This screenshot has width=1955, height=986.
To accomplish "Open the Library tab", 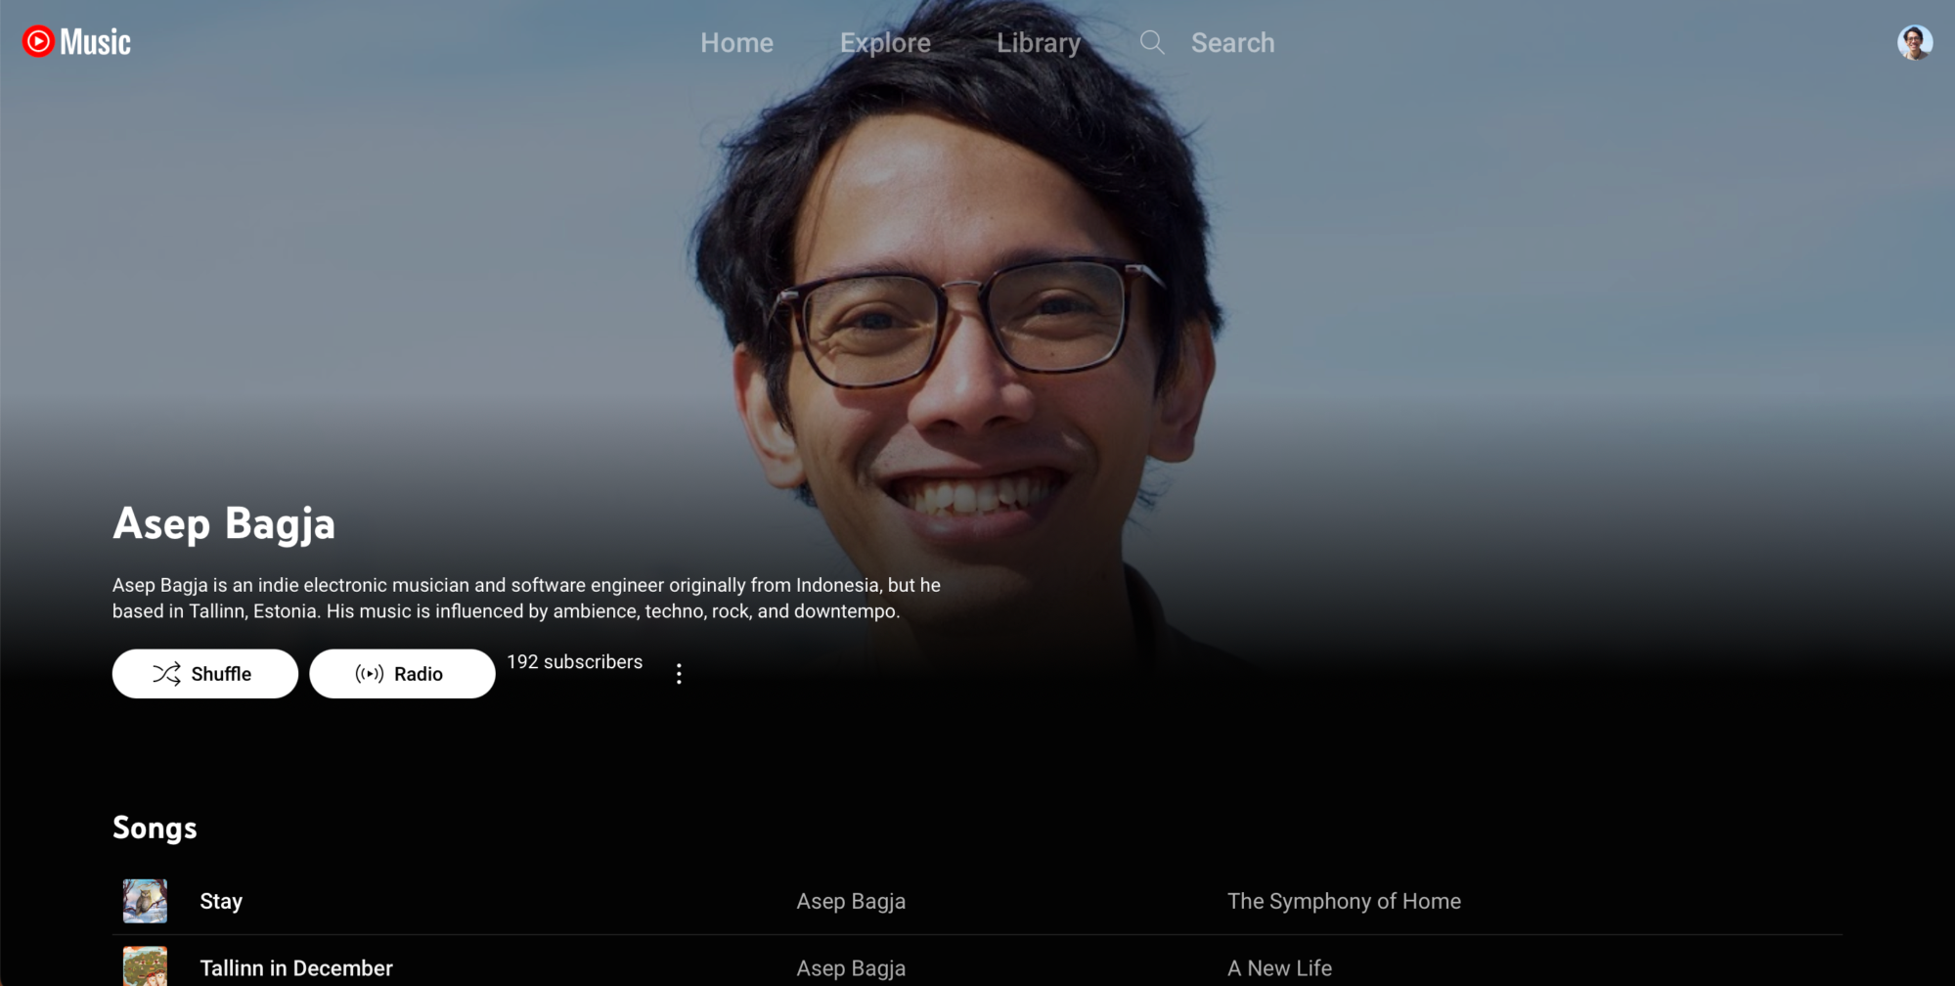I will (x=1038, y=43).
